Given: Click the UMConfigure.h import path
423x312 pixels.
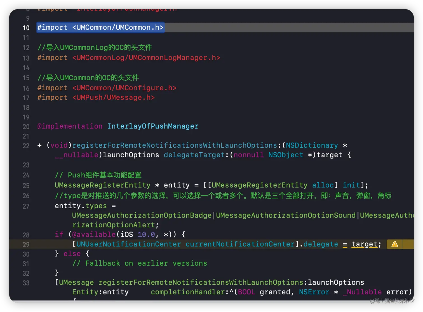Looking at the screenshot, I should [x=124, y=88].
